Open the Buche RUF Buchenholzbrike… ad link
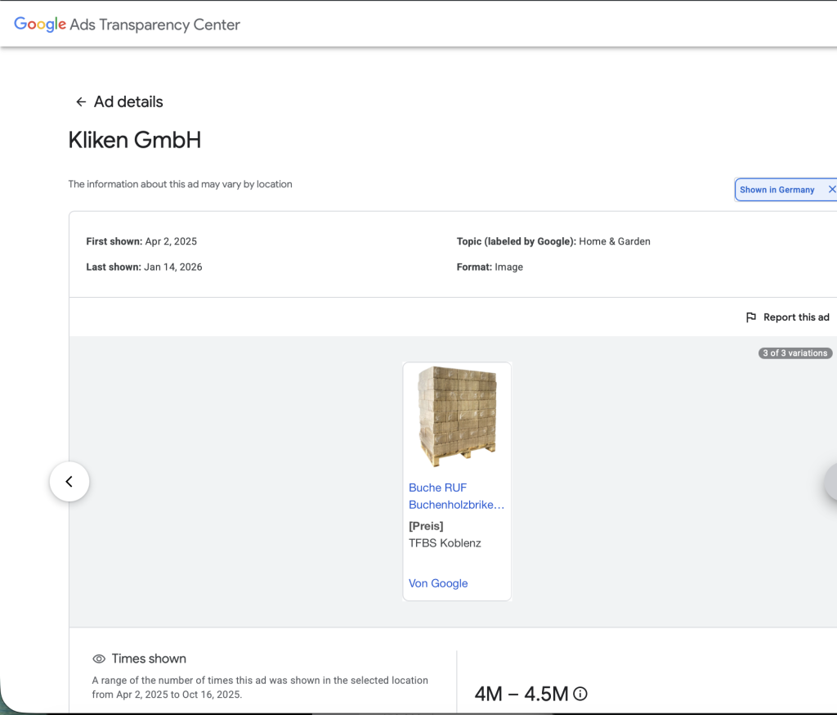Viewport: 837px width, 715px height. pos(456,497)
